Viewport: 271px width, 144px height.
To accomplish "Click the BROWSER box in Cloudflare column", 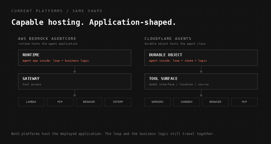I will tap(215, 102).
